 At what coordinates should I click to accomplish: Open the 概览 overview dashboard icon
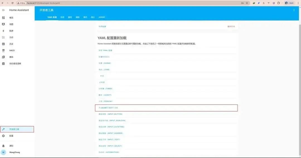3,17
